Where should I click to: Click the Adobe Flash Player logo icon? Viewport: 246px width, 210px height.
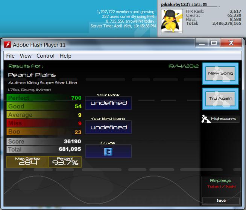[x=8, y=45]
